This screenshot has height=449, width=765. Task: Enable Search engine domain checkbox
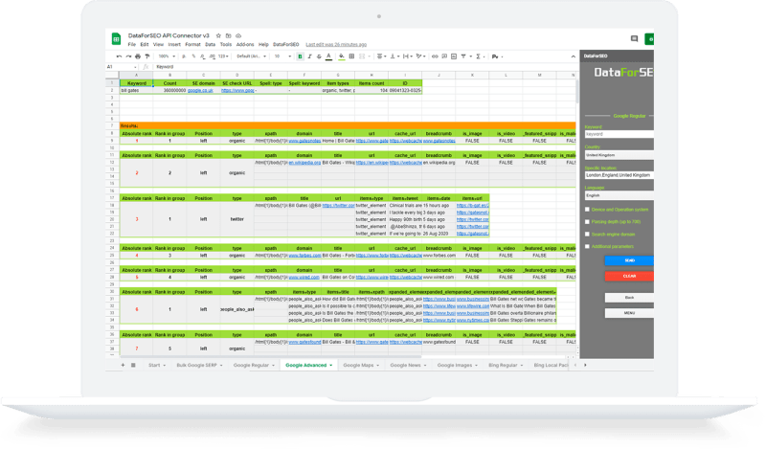click(588, 235)
